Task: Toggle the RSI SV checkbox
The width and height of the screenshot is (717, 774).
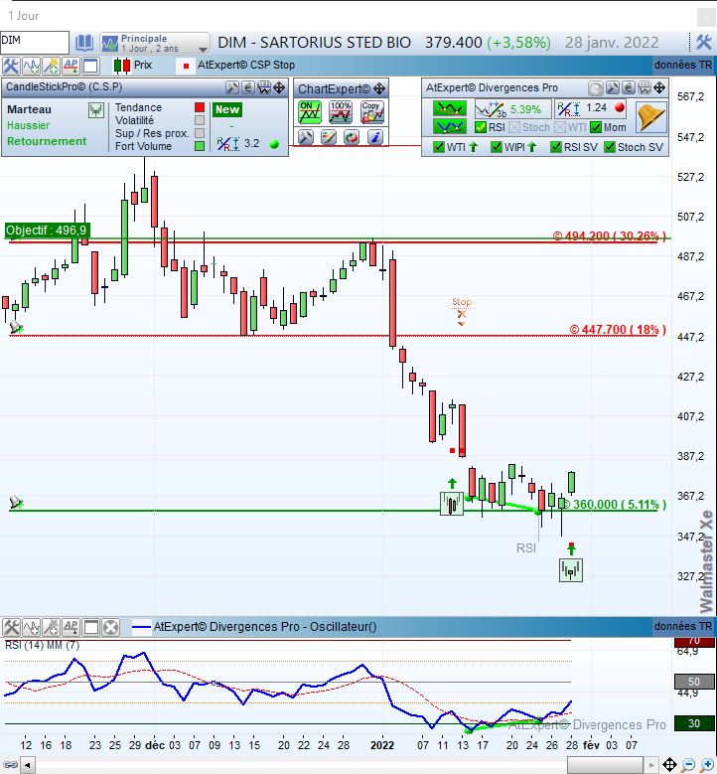Action: (556, 147)
